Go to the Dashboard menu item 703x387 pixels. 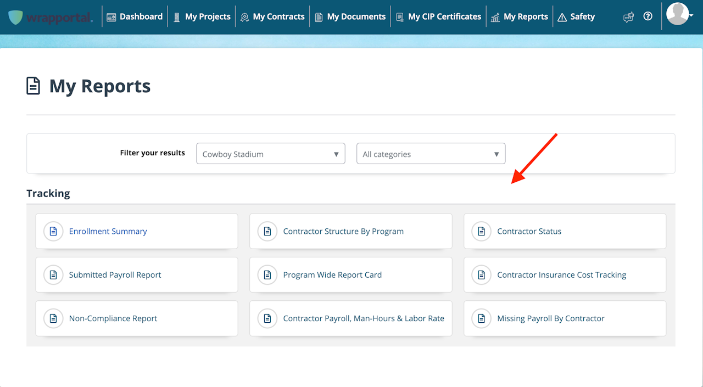tap(135, 17)
